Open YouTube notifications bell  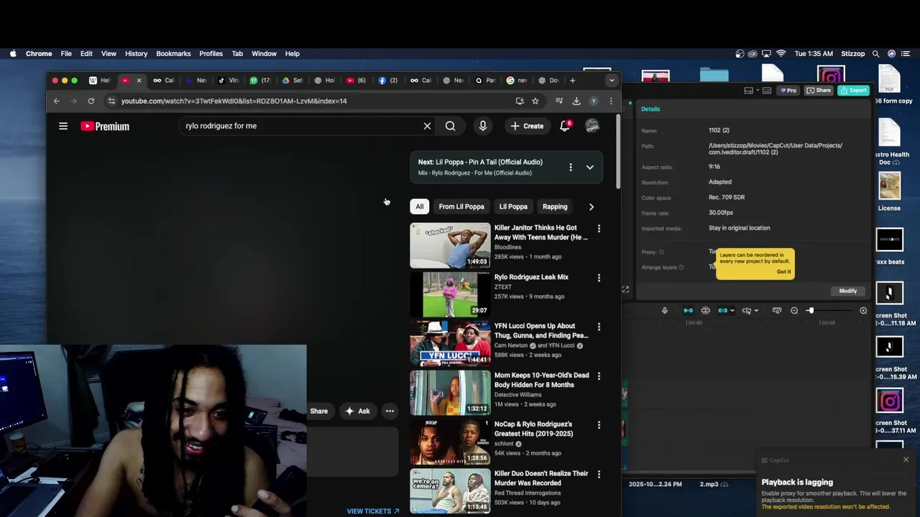tap(565, 126)
